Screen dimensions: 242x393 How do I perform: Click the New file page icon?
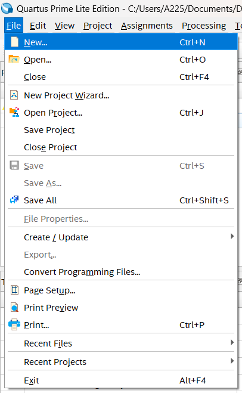(x=14, y=42)
